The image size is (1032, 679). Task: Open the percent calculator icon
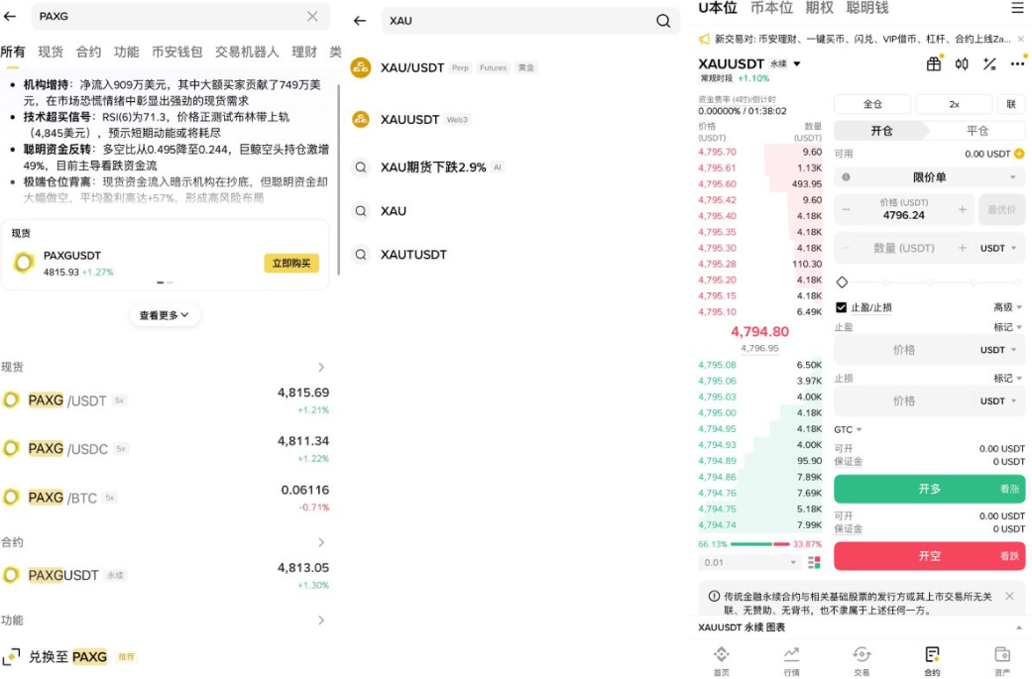tap(989, 63)
